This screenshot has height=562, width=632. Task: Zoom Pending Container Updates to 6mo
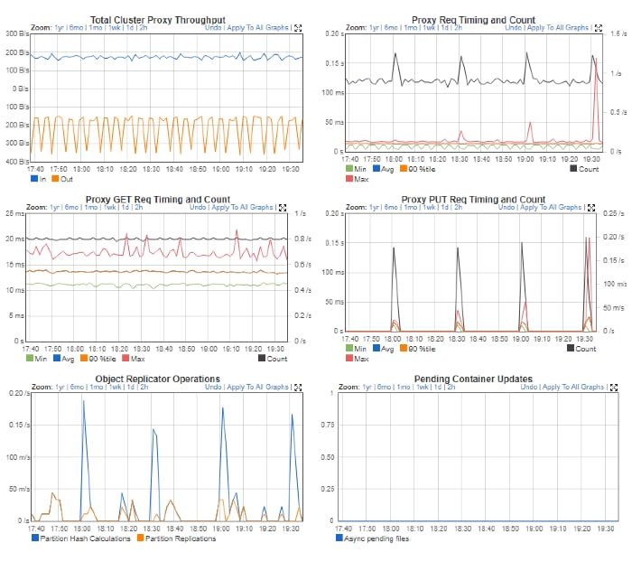click(x=384, y=387)
